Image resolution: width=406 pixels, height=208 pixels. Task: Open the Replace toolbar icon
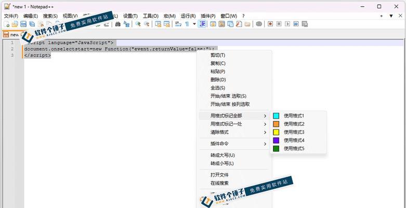pos(126,24)
